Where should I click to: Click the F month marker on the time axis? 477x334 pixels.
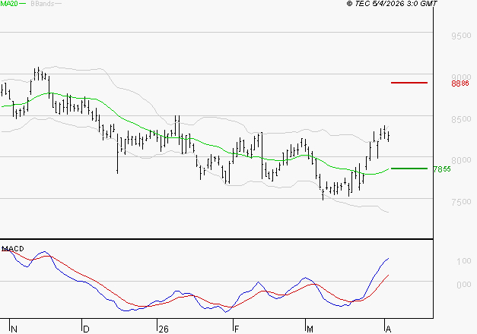pyautogui.click(x=237, y=329)
